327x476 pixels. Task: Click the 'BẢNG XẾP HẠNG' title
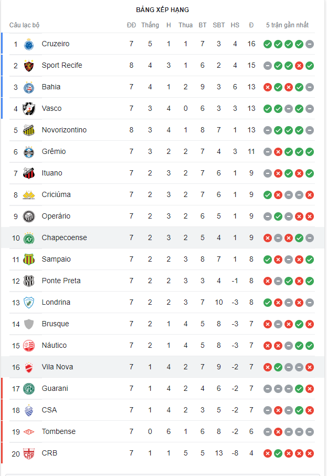(162, 10)
